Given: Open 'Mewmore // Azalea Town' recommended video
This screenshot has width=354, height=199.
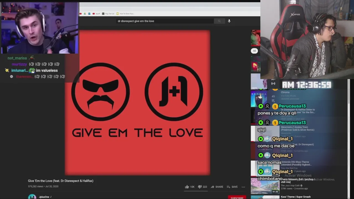Looking at the screenshot, I should tap(297, 129).
